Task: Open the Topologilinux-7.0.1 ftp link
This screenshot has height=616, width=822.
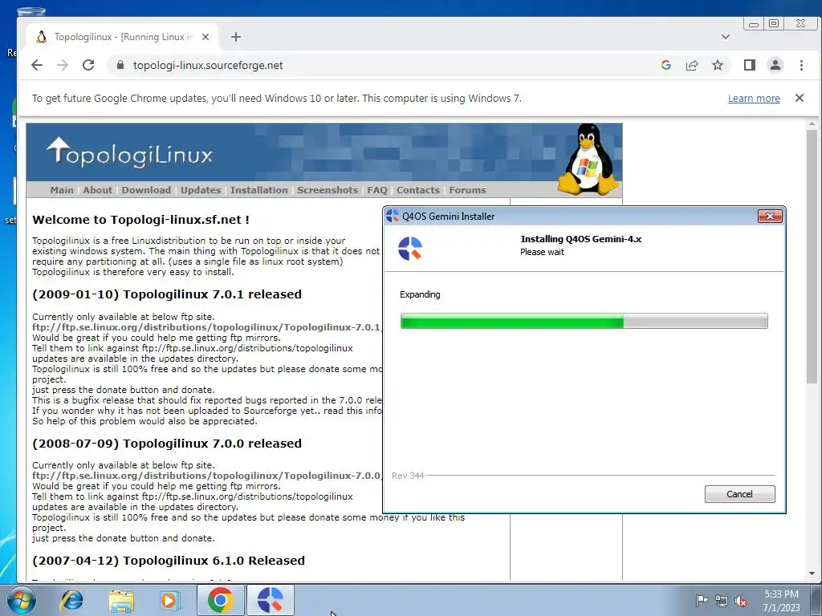Action: [x=207, y=327]
